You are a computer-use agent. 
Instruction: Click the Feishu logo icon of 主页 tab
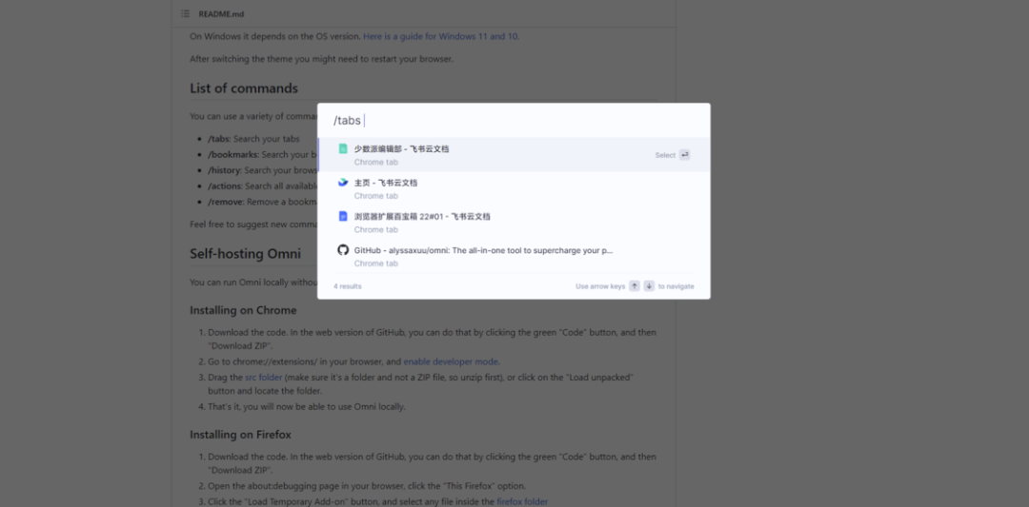click(343, 183)
